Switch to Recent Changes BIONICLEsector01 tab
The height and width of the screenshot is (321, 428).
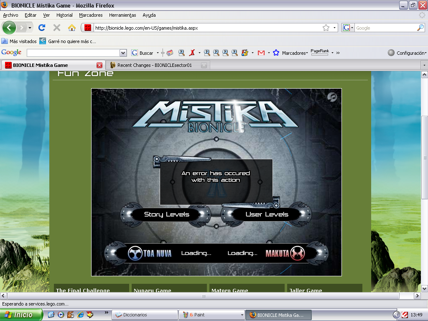pyautogui.click(x=155, y=65)
